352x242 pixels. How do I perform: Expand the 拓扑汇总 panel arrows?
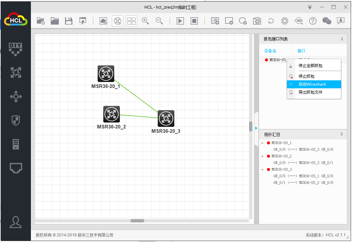pos(342,134)
